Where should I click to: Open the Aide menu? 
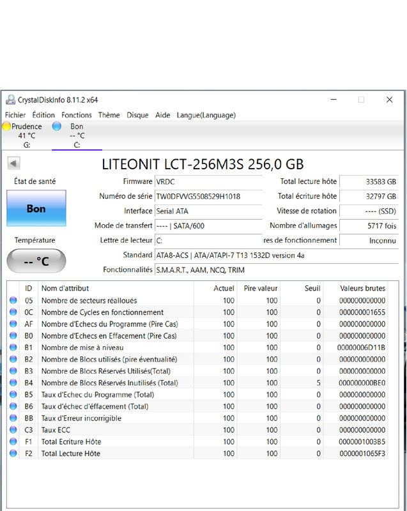pyautogui.click(x=162, y=115)
